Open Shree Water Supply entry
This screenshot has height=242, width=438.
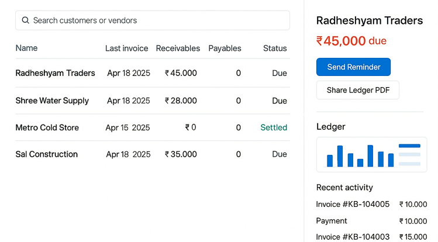153,101
